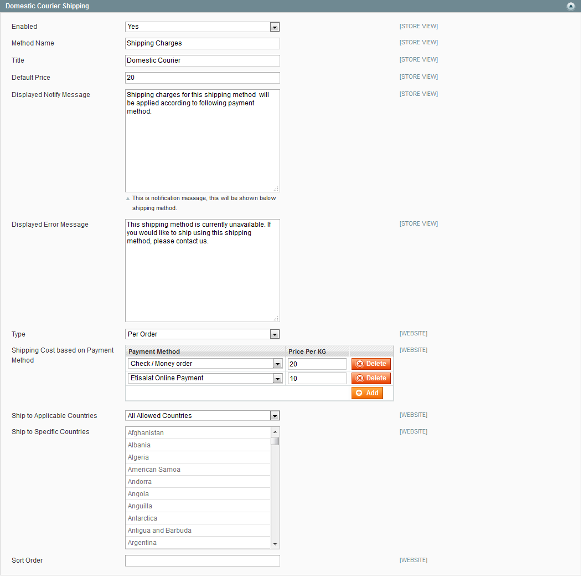Click the country list scrollbar thumb

coord(275,441)
